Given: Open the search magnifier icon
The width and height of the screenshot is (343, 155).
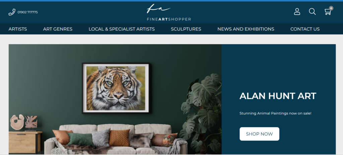Looking at the screenshot, I should point(312,12).
